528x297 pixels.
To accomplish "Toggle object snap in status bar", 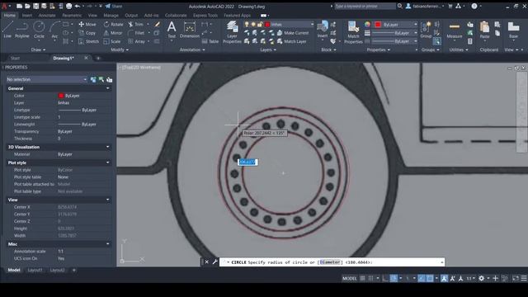I will (430, 278).
